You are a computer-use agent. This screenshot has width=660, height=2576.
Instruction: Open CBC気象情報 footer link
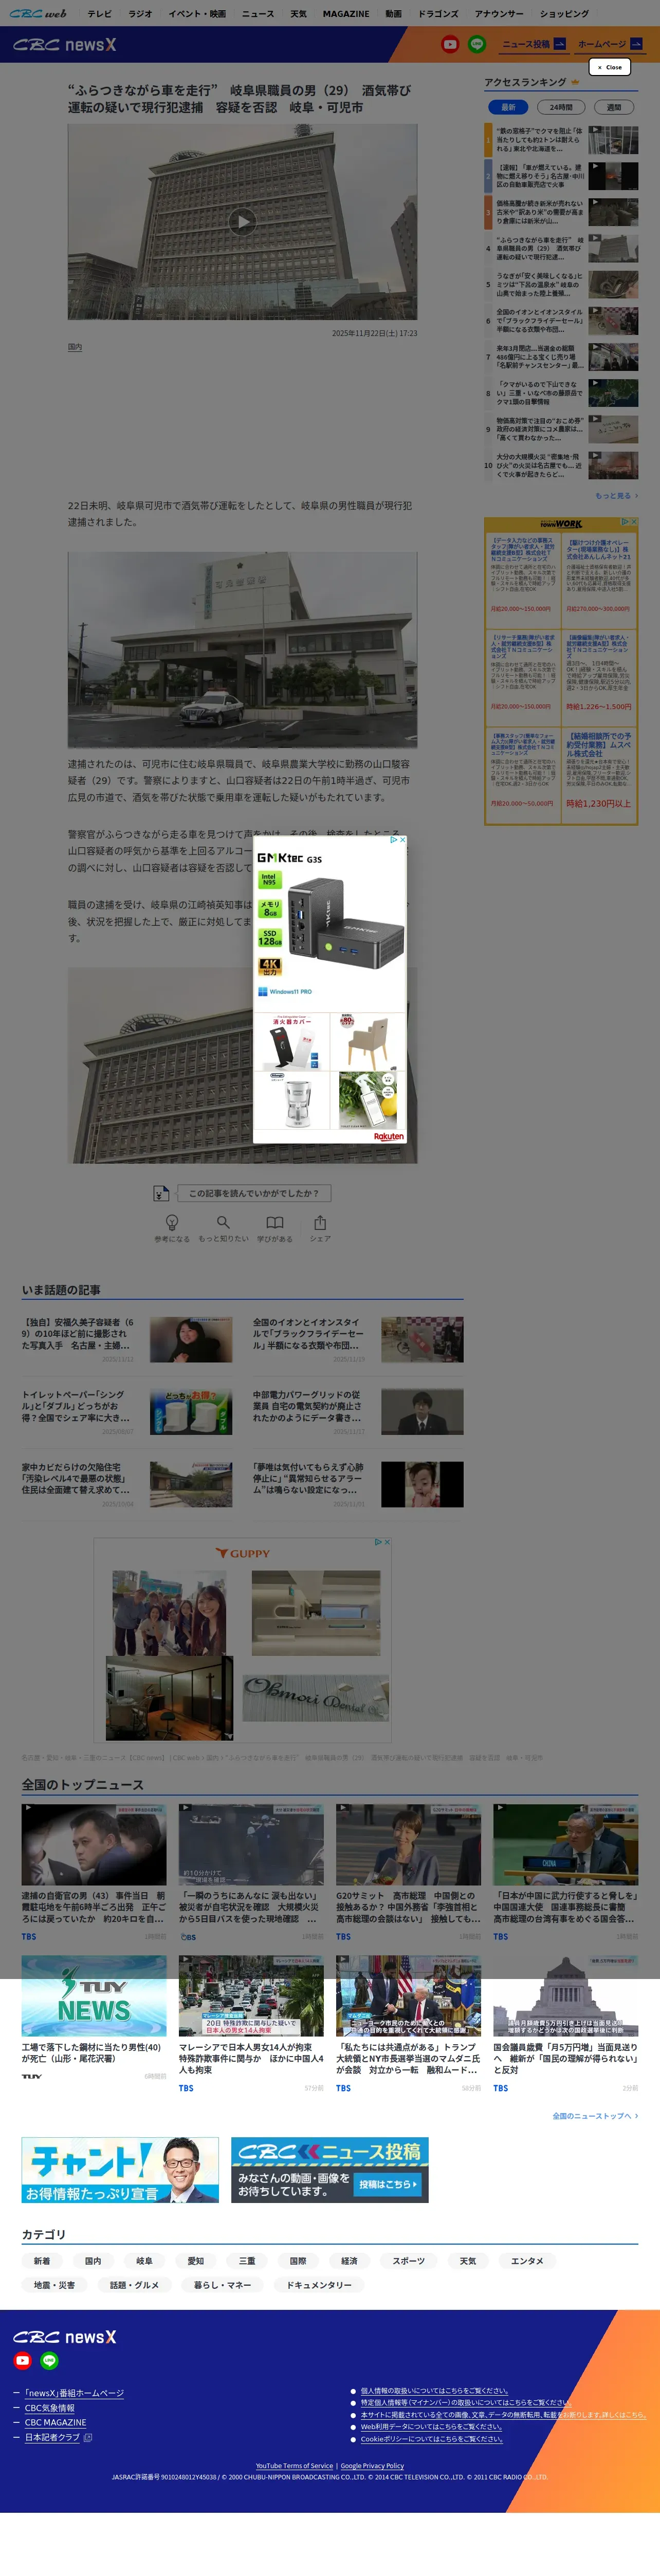pos(49,2408)
